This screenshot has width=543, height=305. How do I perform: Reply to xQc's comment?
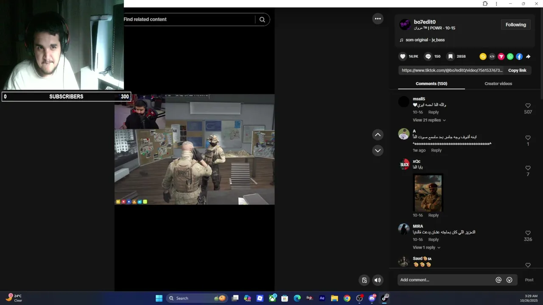[433, 215]
